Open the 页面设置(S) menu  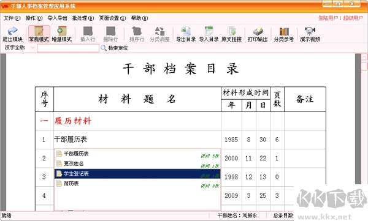pos(112,18)
